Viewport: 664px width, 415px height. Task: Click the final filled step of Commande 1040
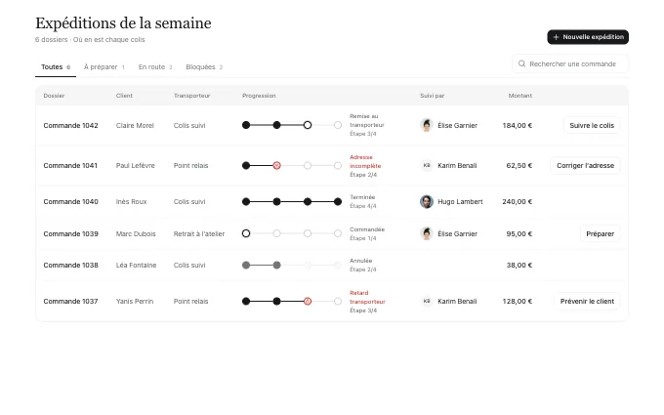pyautogui.click(x=338, y=201)
